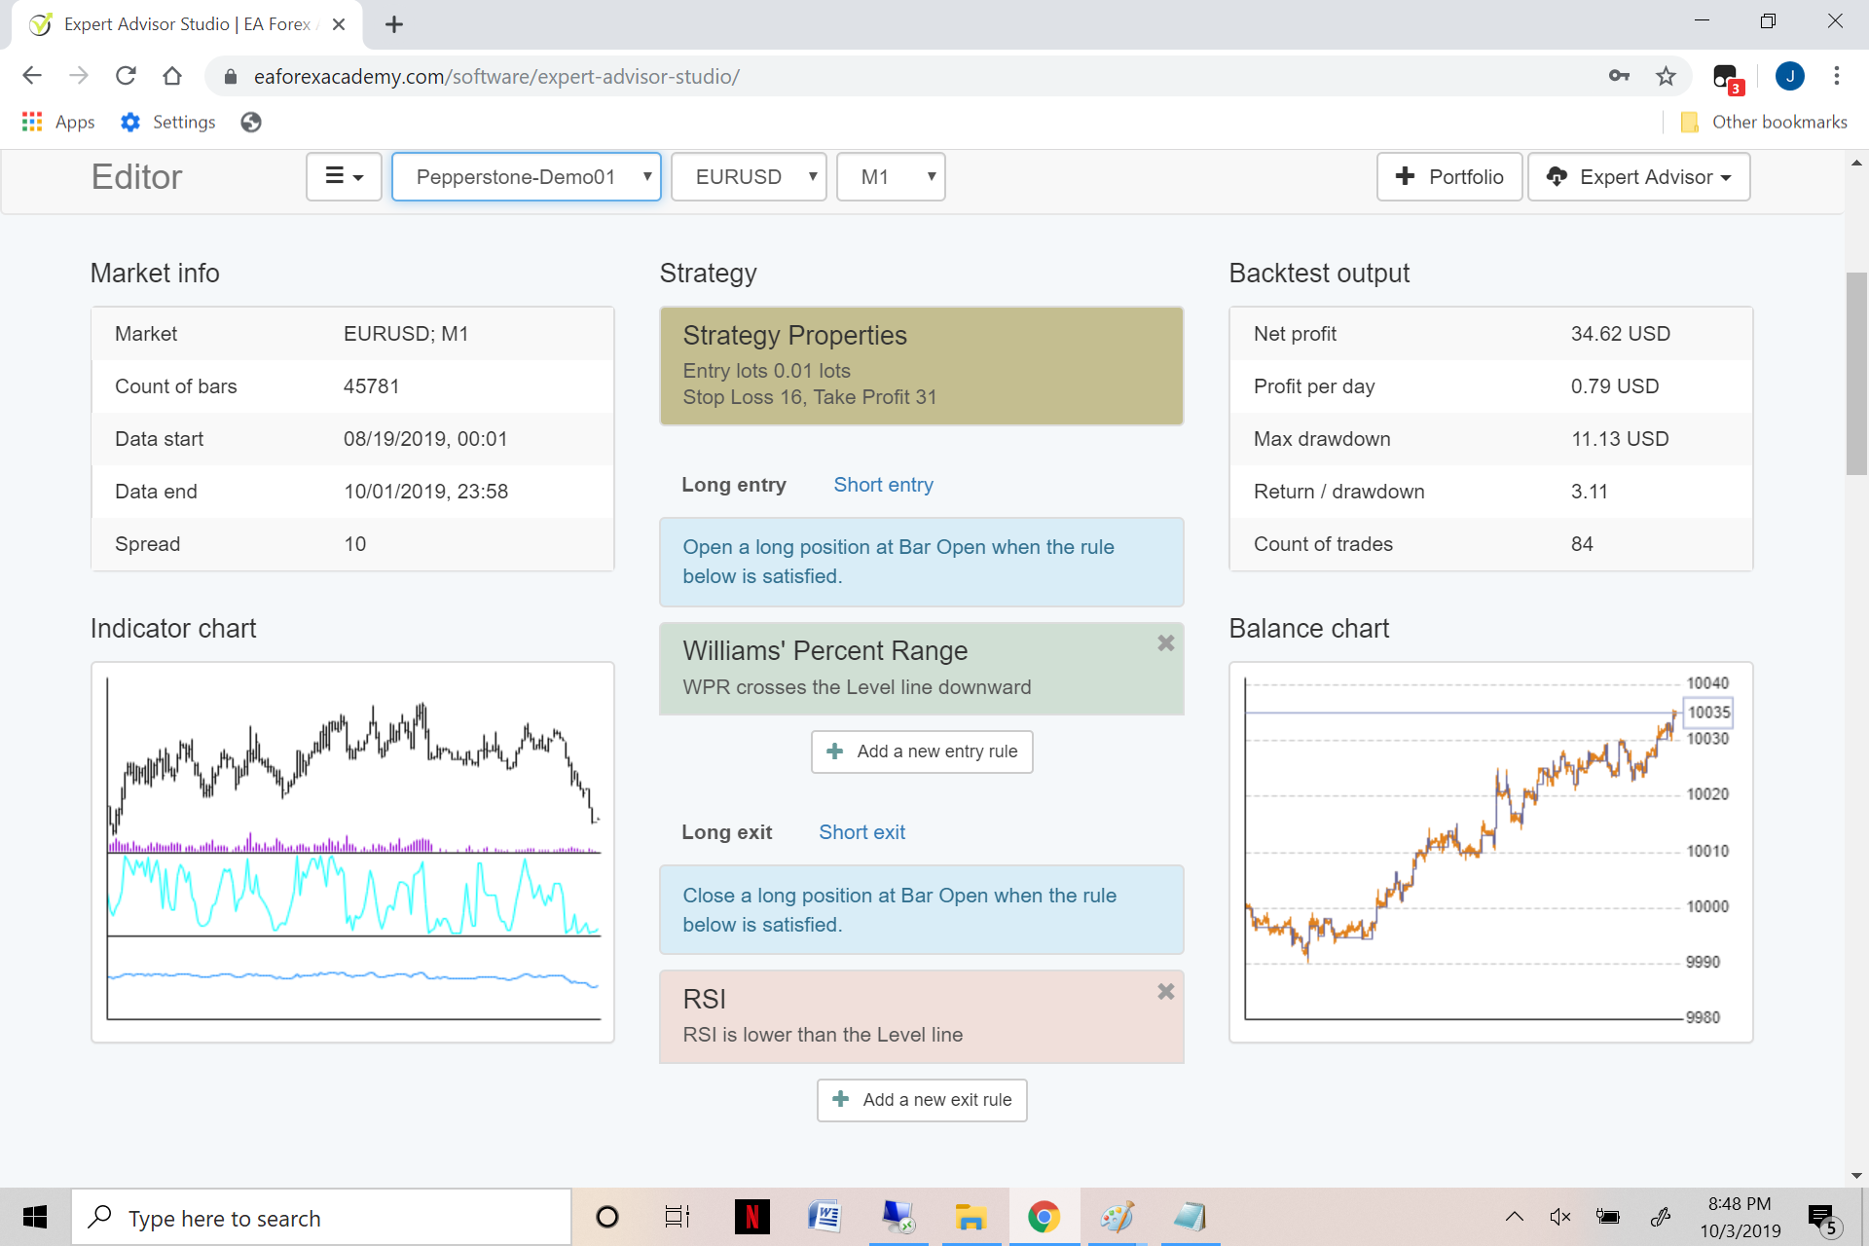Image resolution: width=1869 pixels, height=1246 pixels.
Task: Select the Expert Advisor Studio browser tab
Action: (185, 24)
